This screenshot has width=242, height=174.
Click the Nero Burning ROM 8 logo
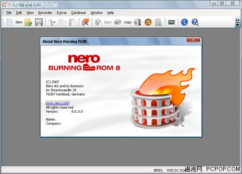84,63
